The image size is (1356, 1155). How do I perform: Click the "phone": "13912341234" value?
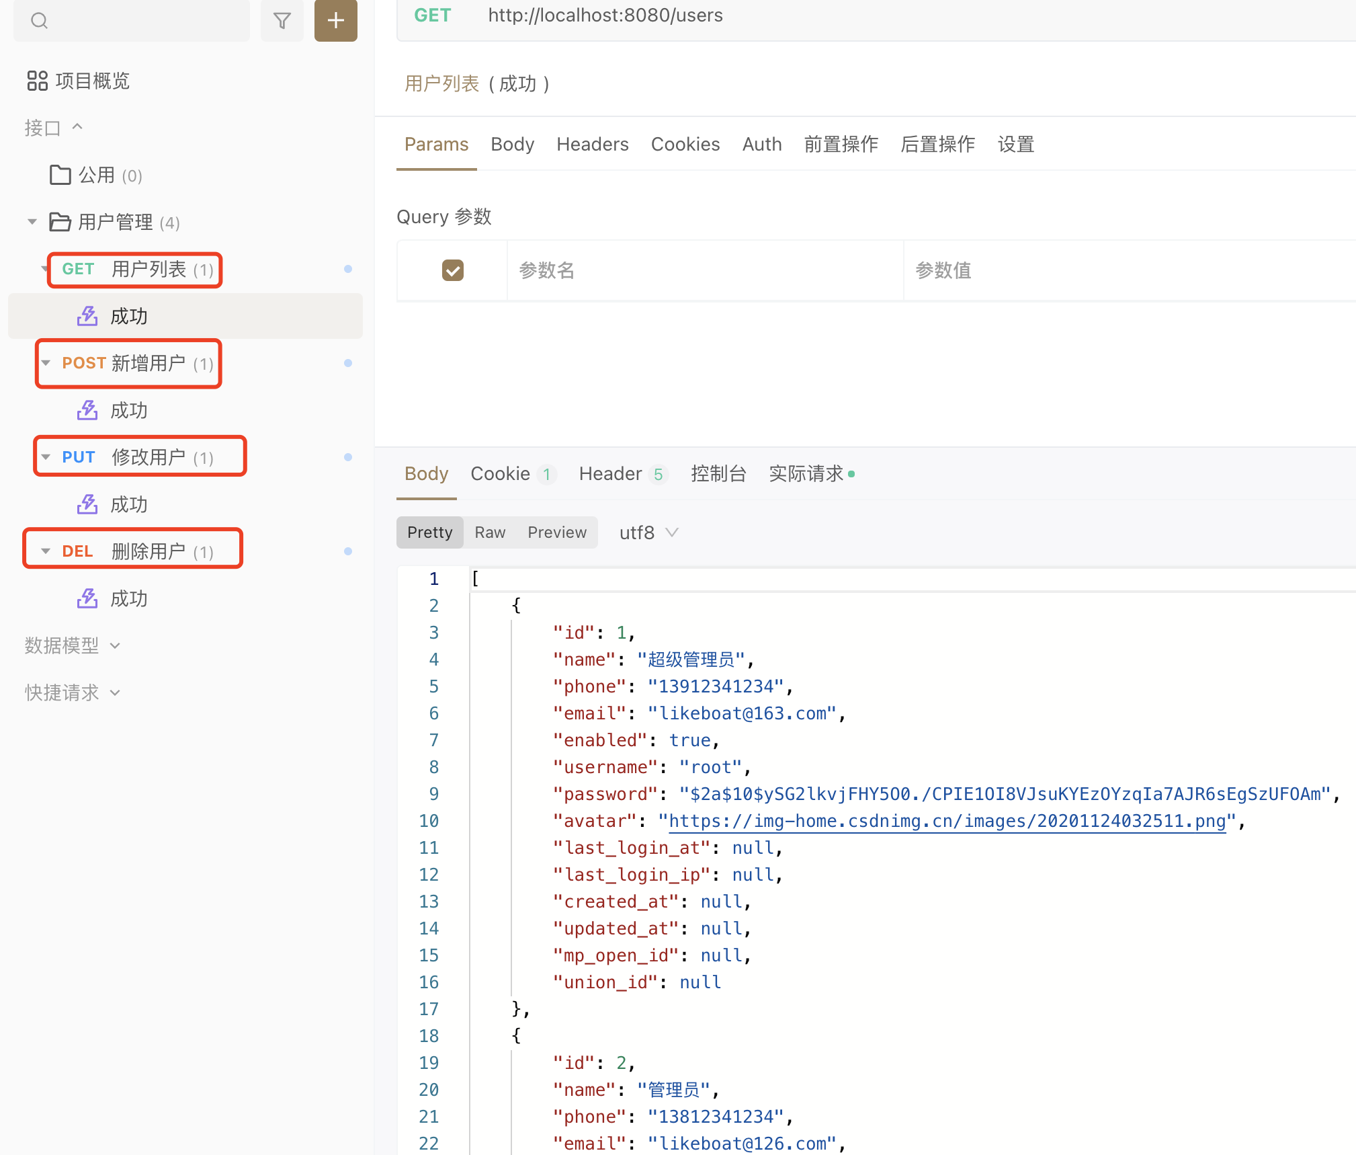coord(716,686)
